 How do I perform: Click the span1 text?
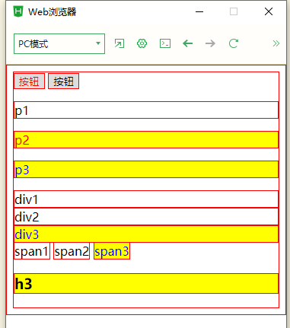(32, 251)
